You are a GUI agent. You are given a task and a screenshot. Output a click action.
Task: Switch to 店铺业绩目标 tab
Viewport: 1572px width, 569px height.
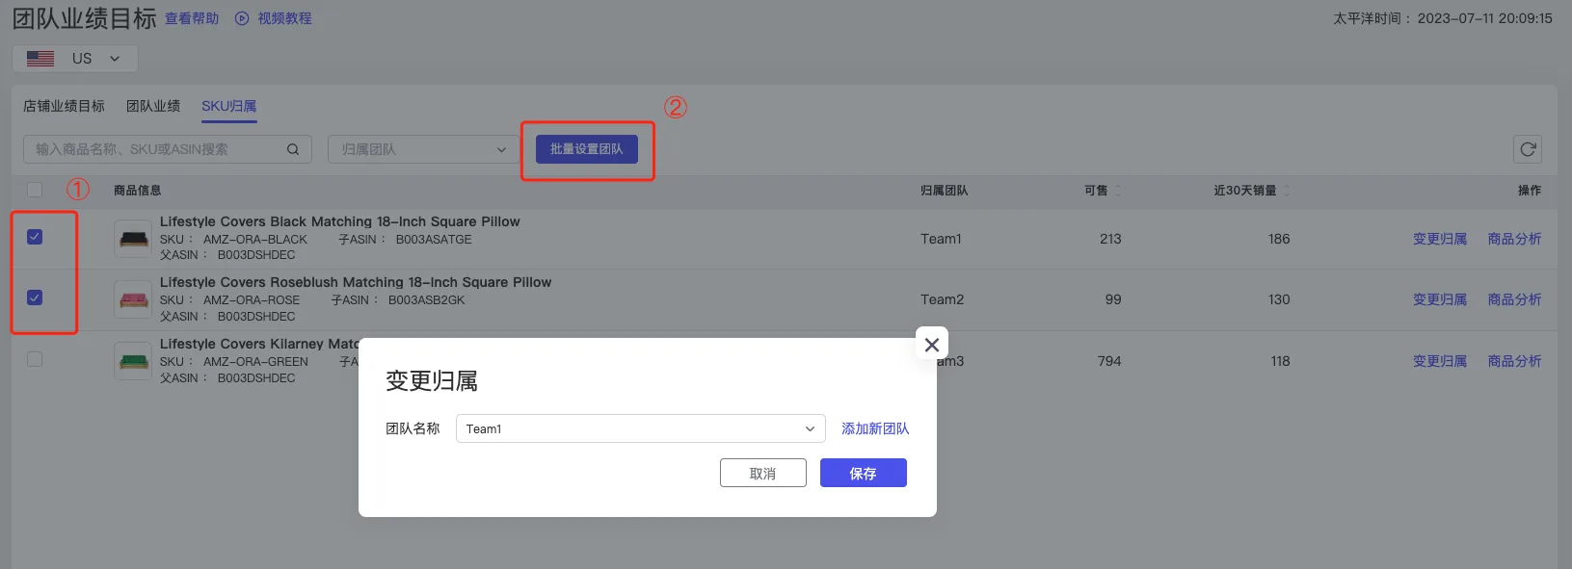(x=64, y=106)
